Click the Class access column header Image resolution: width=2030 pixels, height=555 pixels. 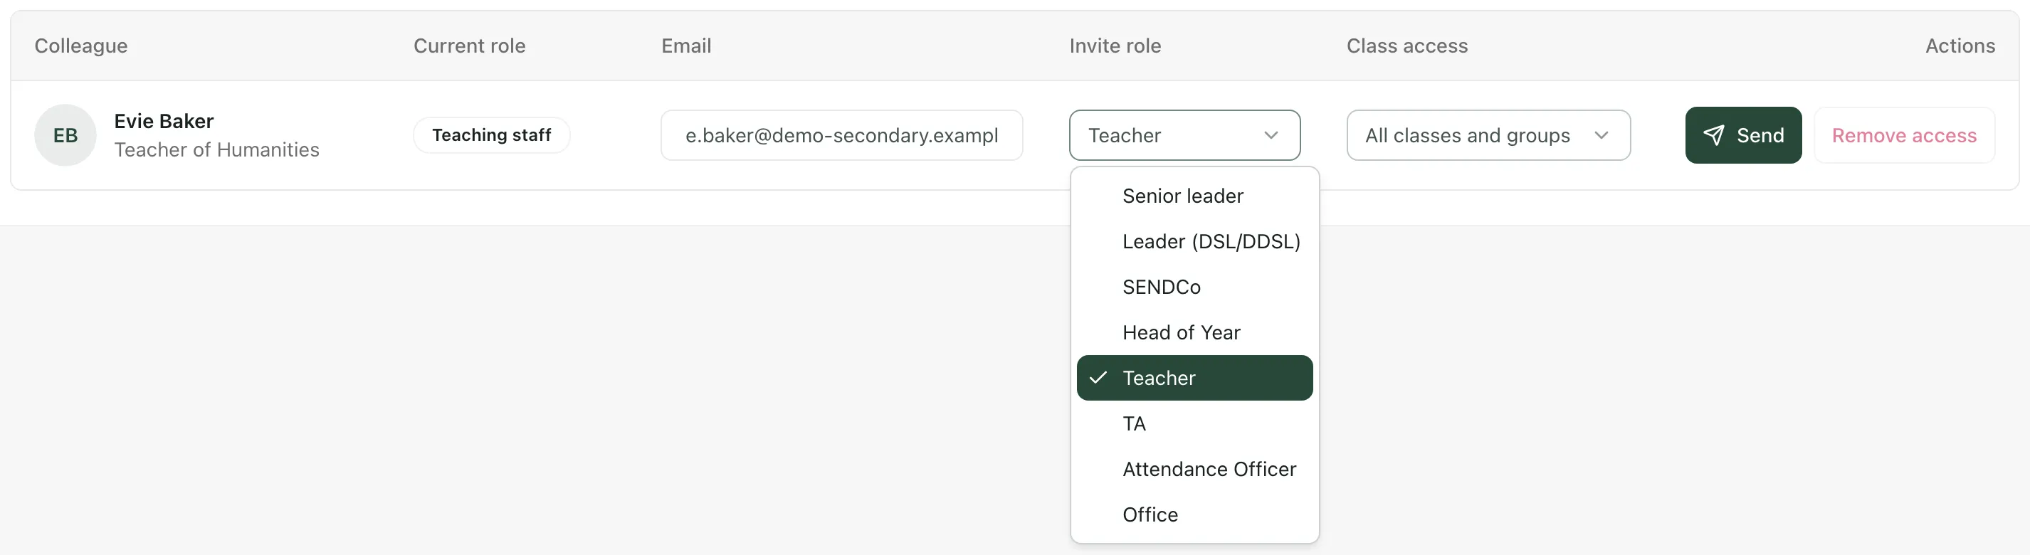pos(1407,46)
